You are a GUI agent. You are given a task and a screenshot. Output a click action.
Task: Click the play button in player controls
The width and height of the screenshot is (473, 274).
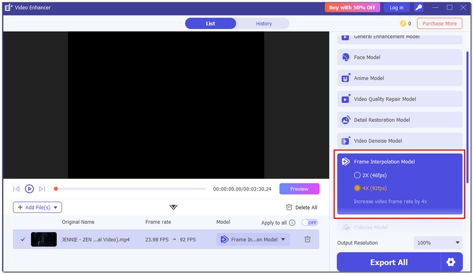[29, 189]
